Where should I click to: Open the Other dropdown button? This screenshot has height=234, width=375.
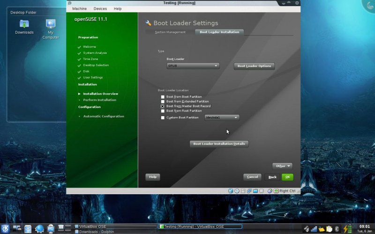[282, 166]
